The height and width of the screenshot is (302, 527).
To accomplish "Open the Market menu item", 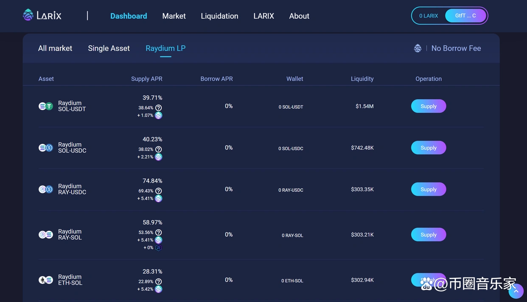I will click(174, 16).
